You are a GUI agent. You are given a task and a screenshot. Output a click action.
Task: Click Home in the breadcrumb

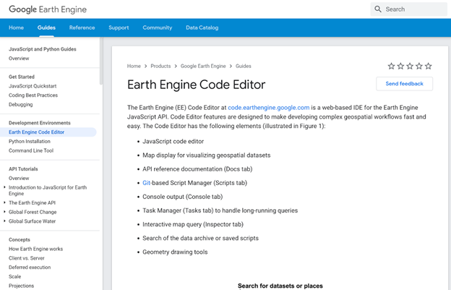point(134,66)
